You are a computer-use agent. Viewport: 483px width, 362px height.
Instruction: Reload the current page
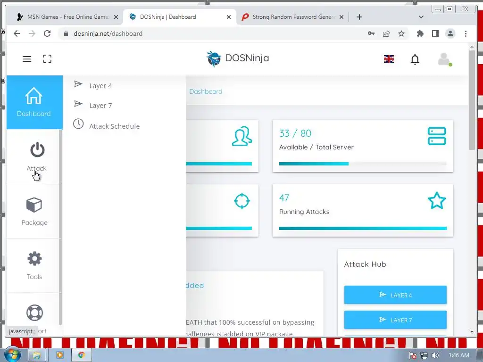coord(47,33)
